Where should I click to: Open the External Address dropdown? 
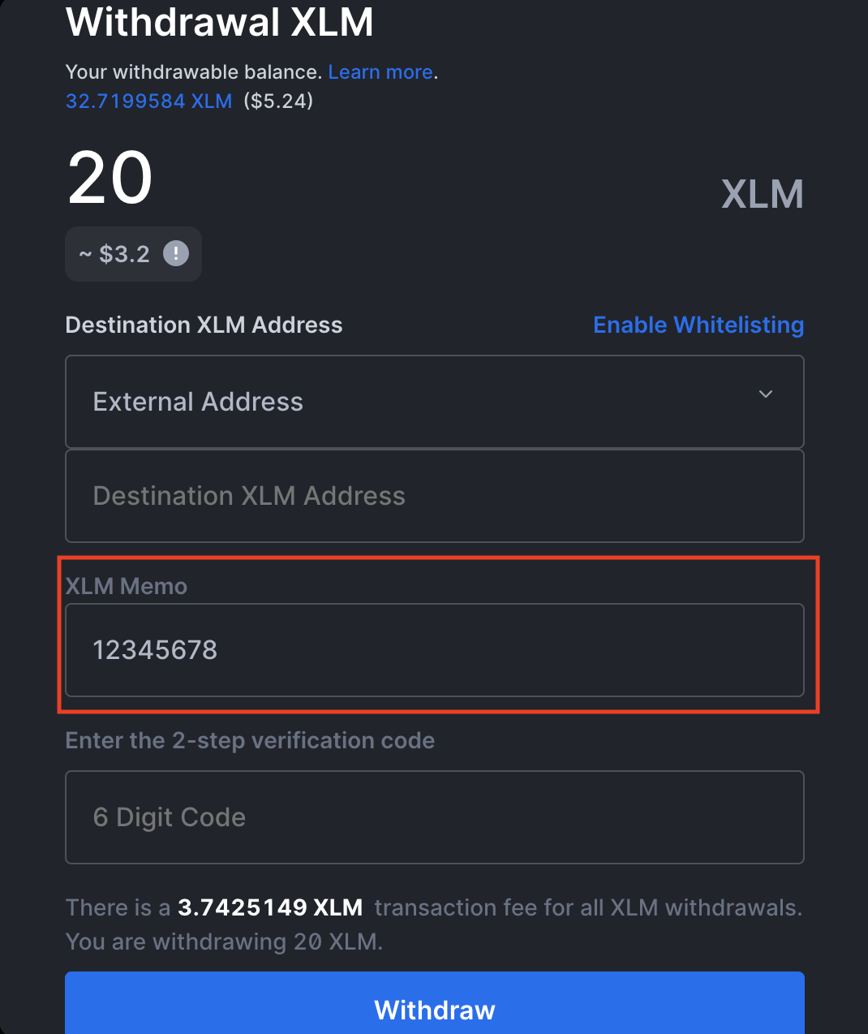point(435,402)
